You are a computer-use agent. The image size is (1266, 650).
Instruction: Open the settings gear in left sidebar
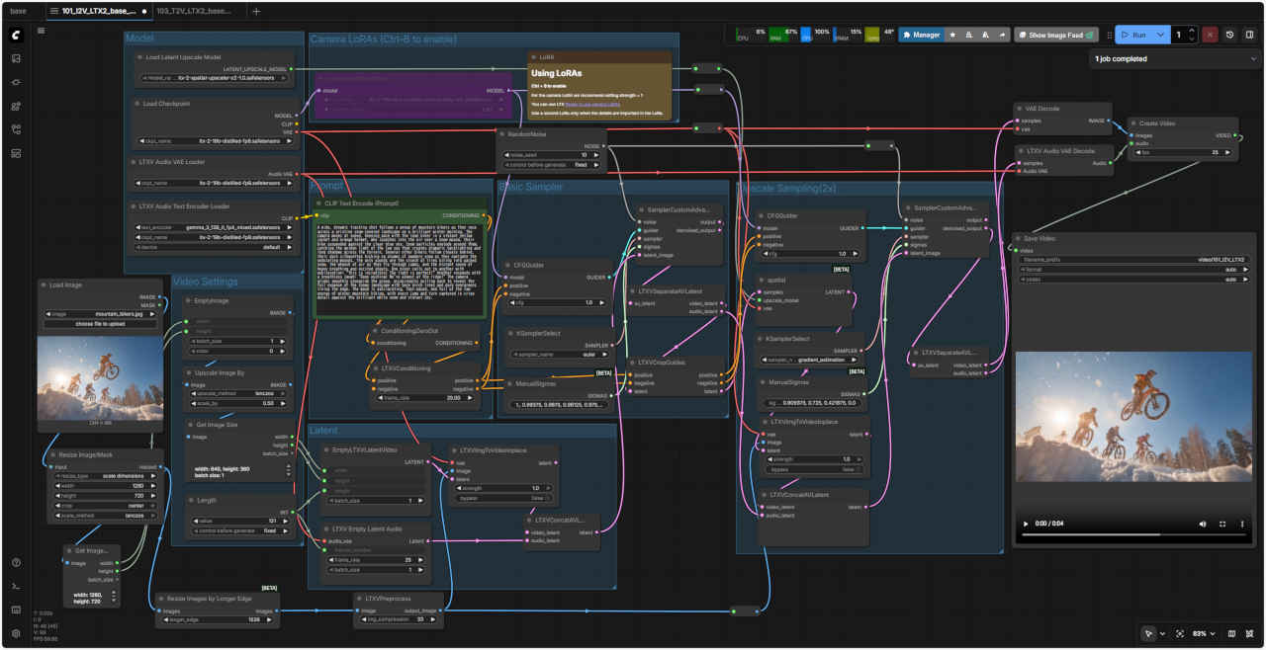point(16,633)
